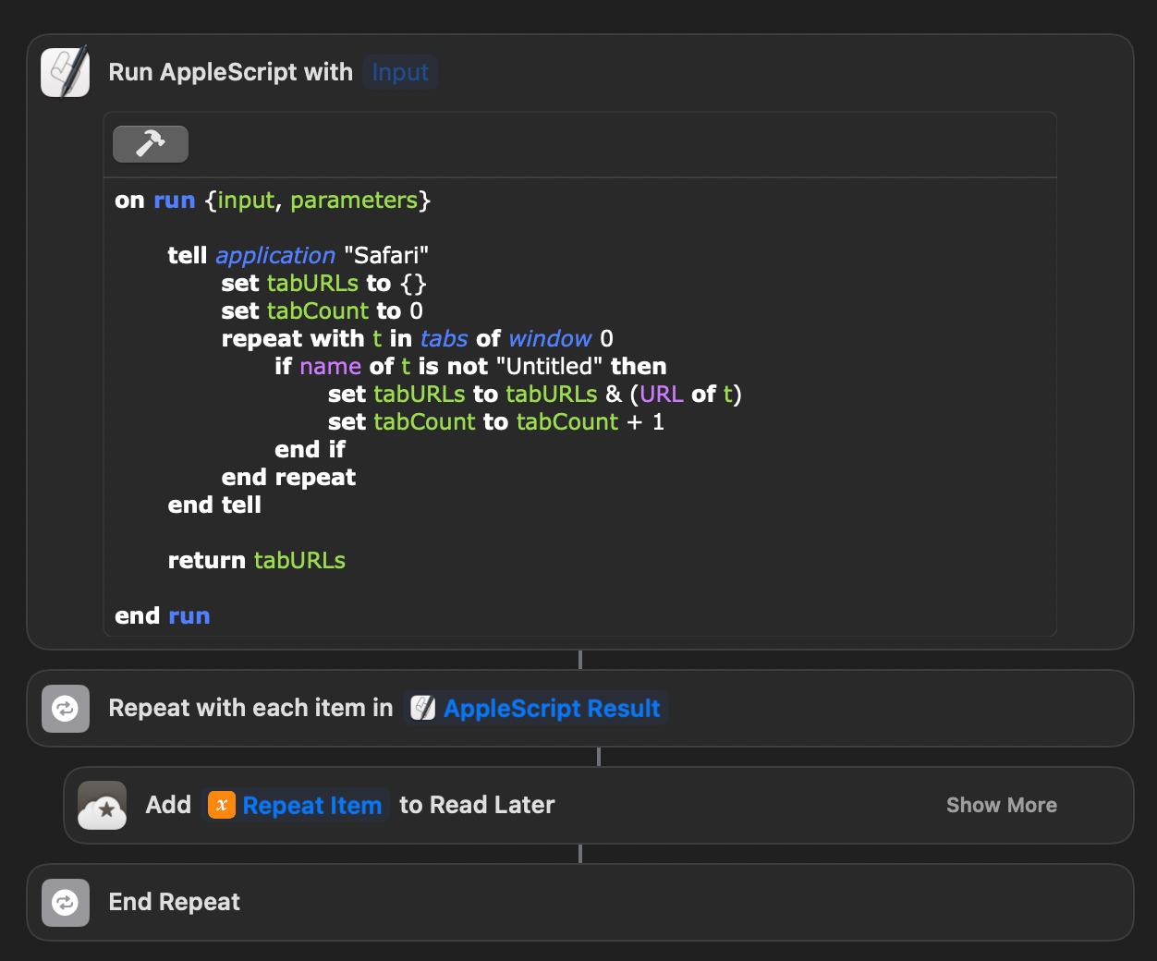Click the 'set tabURLs to tabURLs &' line
Viewport: 1157px width, 961px height.
pos(535,395)
